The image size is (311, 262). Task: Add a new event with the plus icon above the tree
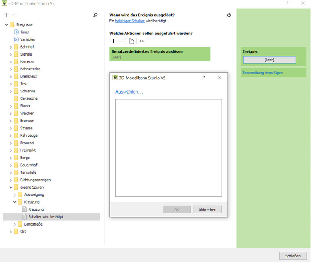pyautogui.click(x=7, y=15)
